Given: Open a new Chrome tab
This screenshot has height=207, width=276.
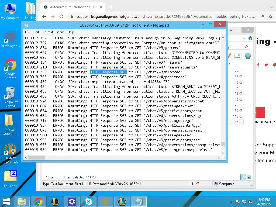Looking at the screenshot, I should point(111,7).
